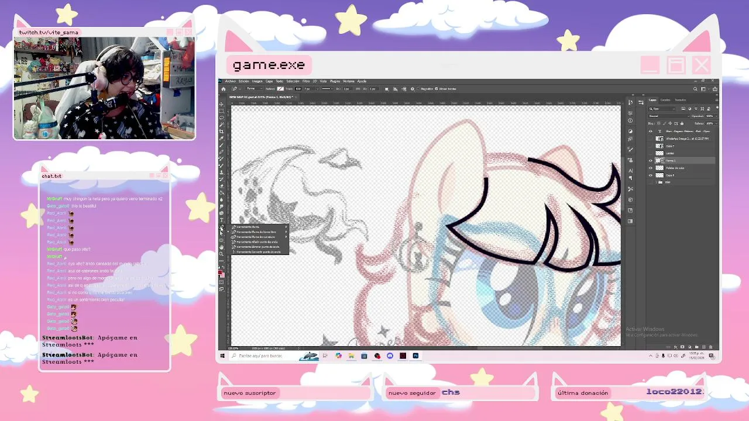
Task: Open the Archivo menu
Action: (231, 81)
